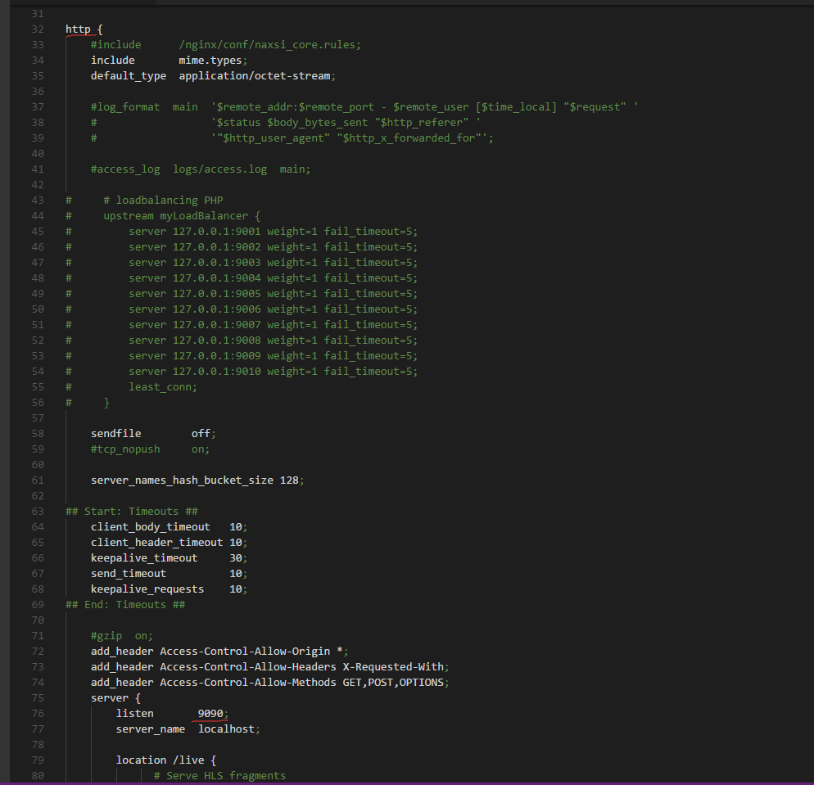Click line number 58 in the gutter
The height and width of the screenshot is (785, 814).
(x=38, y=434)
